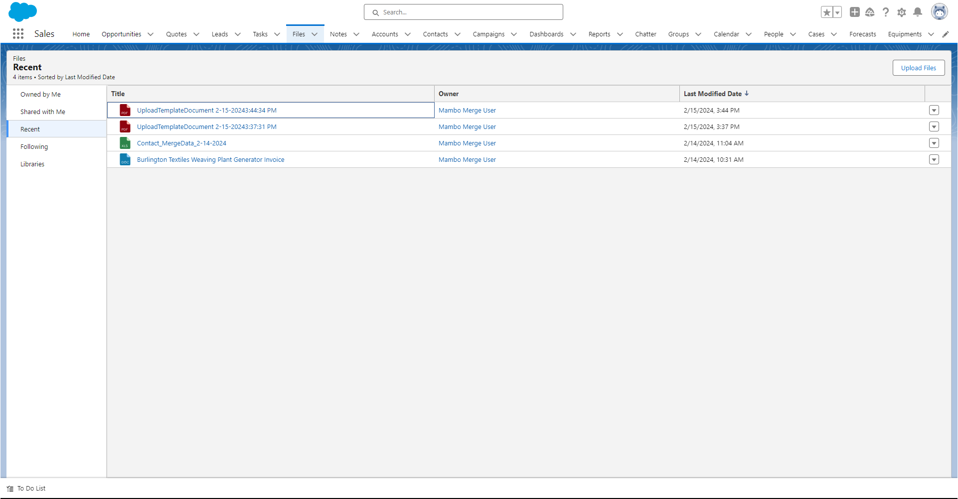Sort by the Last Modified Date column
958x499 pixels.
coord(712,94)
